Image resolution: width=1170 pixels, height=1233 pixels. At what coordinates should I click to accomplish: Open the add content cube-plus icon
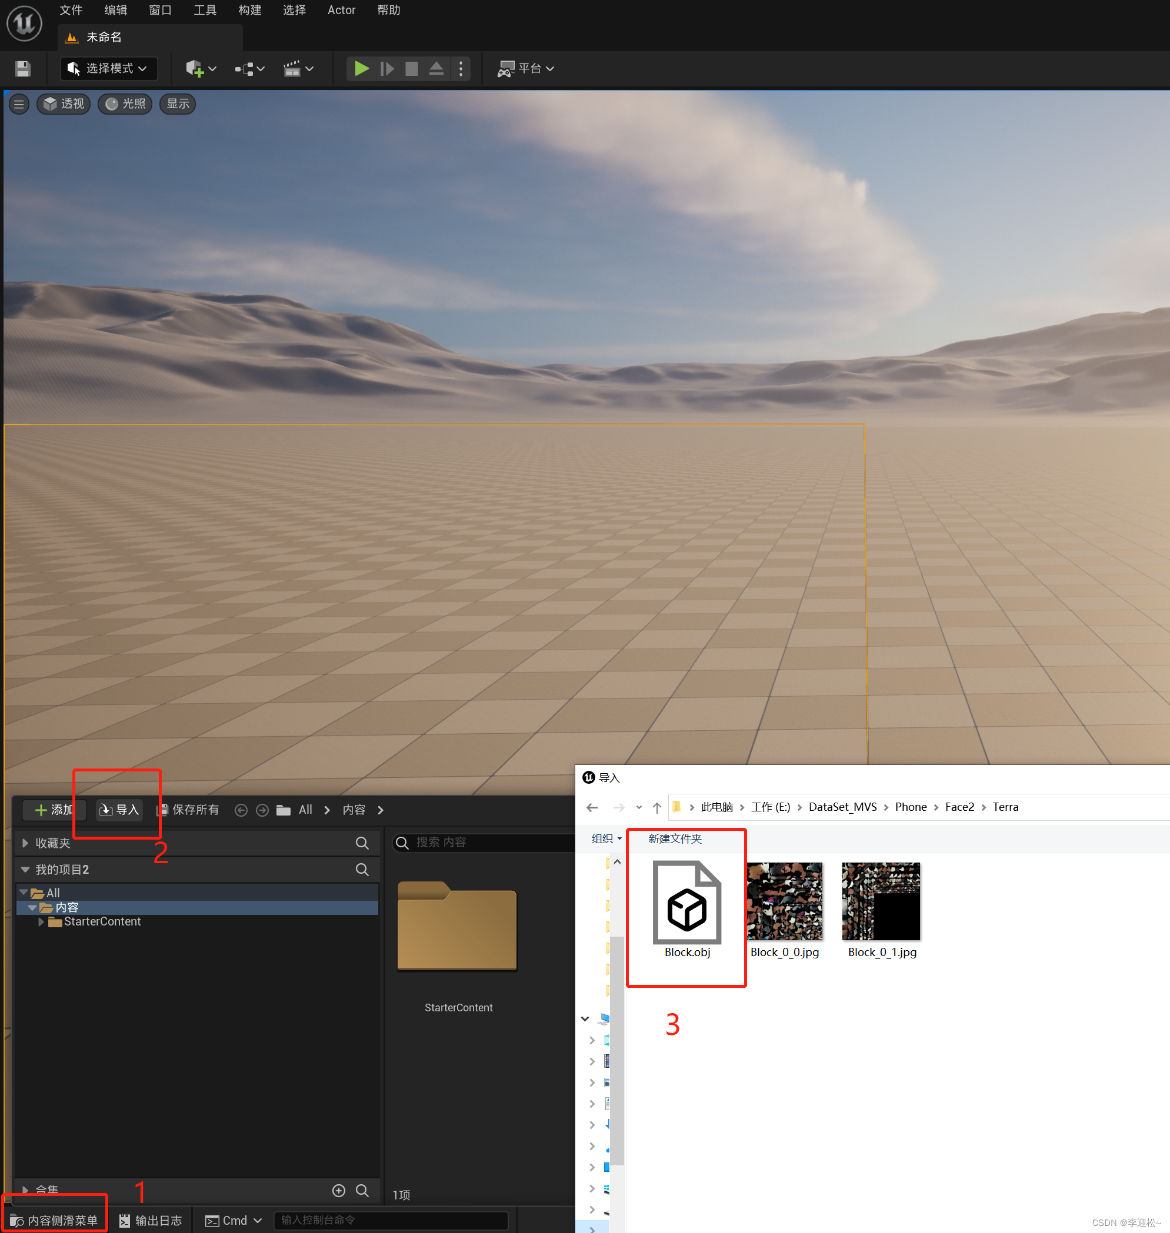click(x=195, y=69)
